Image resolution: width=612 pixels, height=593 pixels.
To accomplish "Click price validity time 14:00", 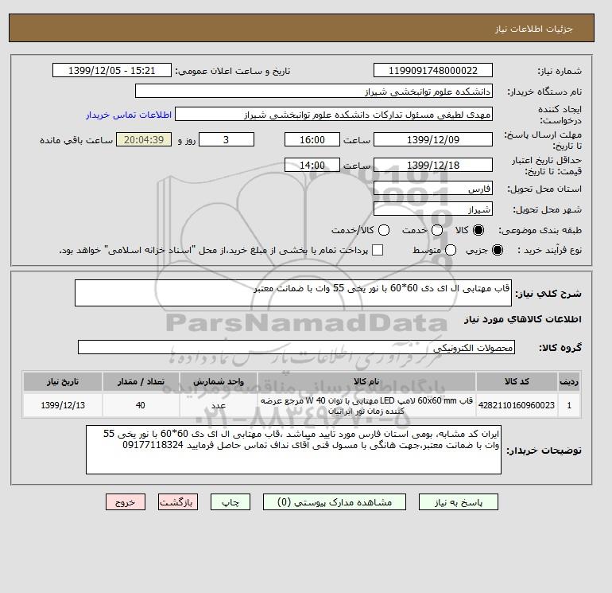I will (312, 165).
